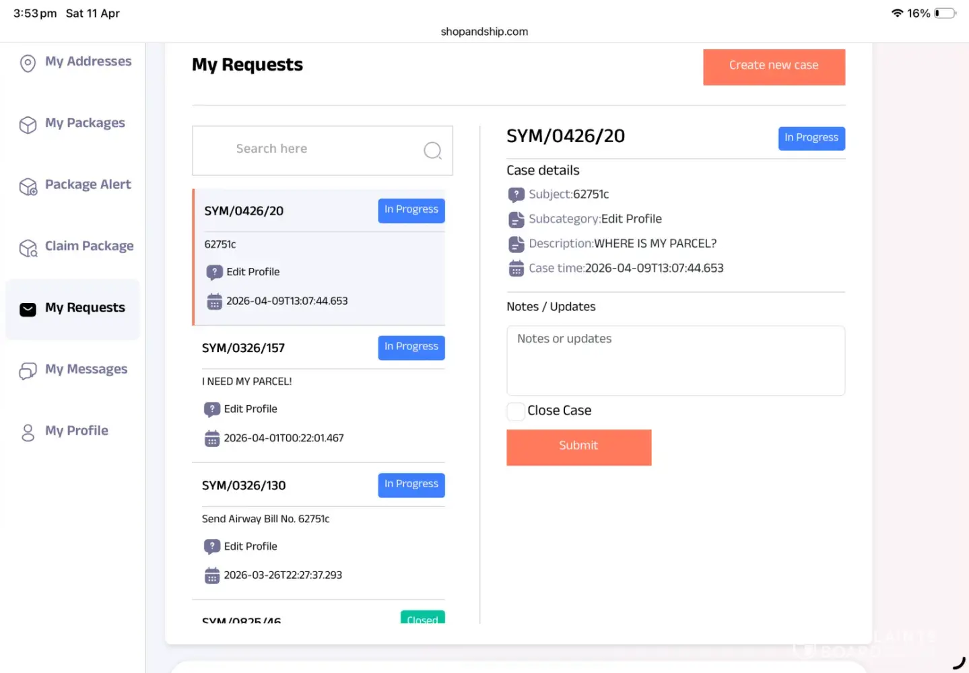Screen dimensions: 969x673
Task: Submit the case update
Action: [578, 447]
